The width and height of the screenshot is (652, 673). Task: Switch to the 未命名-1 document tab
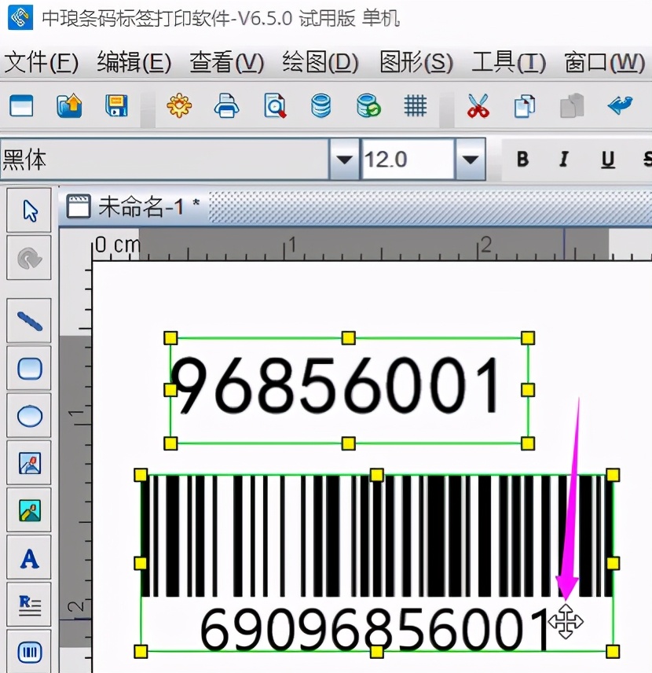click(134, 207)
